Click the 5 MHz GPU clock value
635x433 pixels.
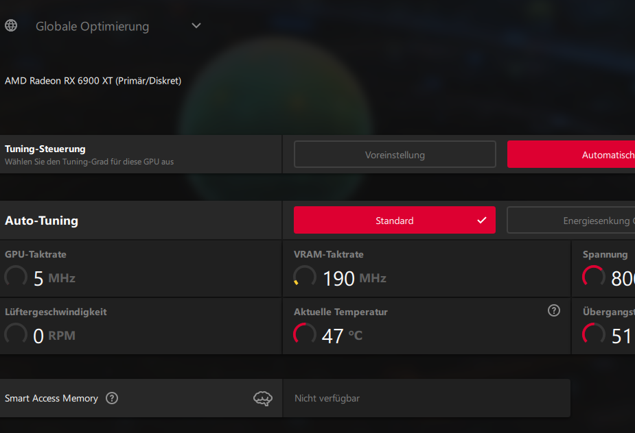point(54,278)
